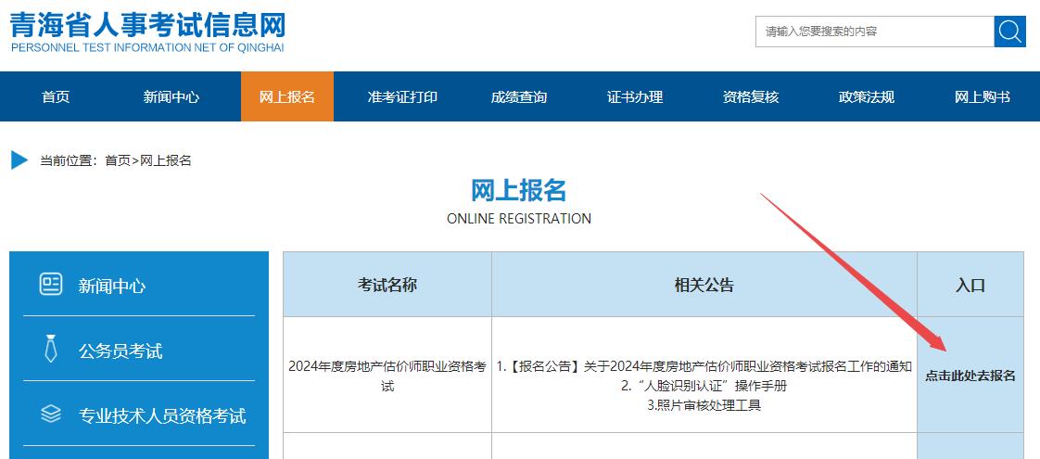Click the necktie icon for civil servant exam

[x=51, y=350]
